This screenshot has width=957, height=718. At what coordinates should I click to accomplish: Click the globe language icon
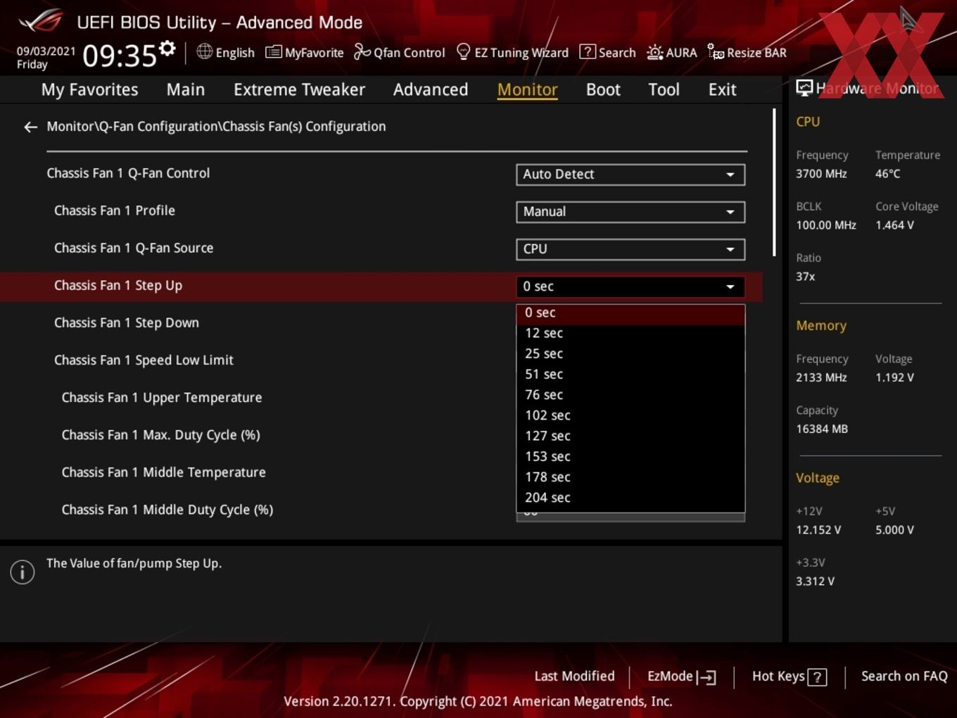click(x=204, y=51)
